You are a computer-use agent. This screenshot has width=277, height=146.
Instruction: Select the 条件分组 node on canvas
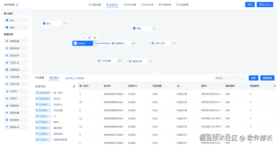click(x=163, y=43)
